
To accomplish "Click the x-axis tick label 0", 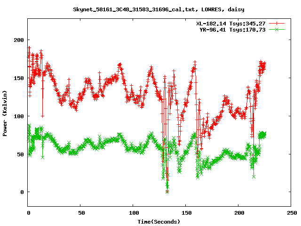I will pos(29,213).
